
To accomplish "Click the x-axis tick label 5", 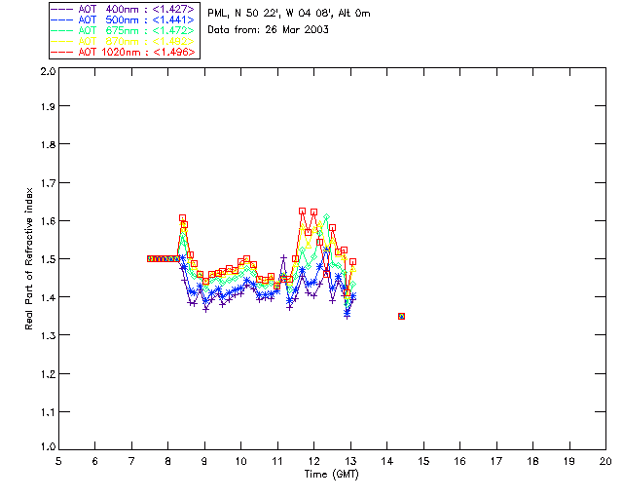I will click(x=58, y=462).
